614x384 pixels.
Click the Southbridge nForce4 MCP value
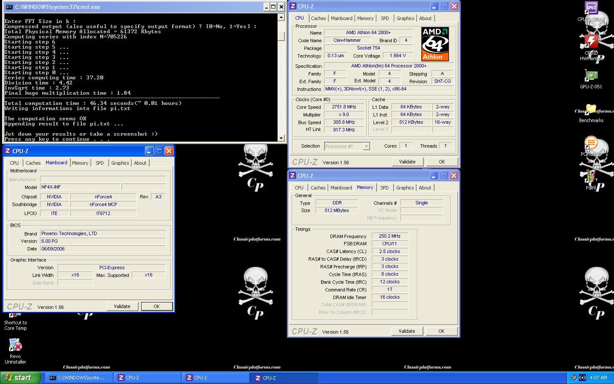pos(103,204)
